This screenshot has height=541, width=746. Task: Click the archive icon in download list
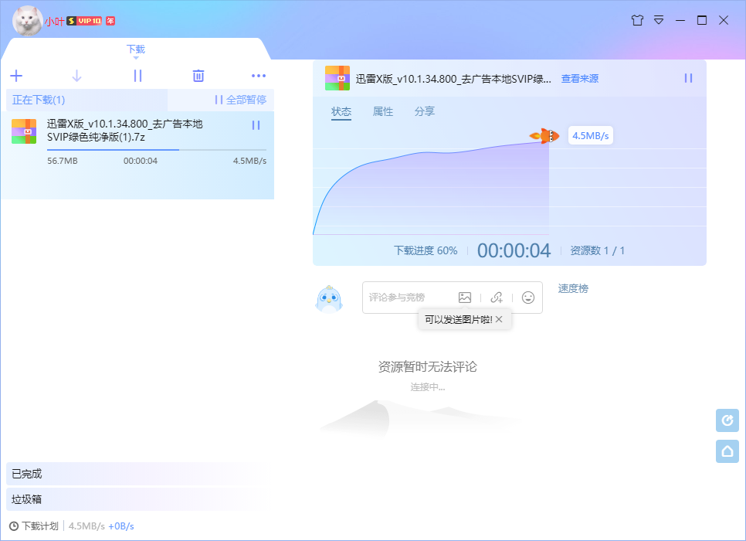24,131
